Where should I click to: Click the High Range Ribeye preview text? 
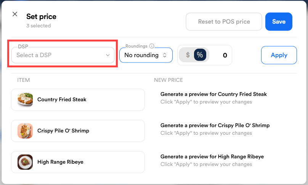coord(212,157)
